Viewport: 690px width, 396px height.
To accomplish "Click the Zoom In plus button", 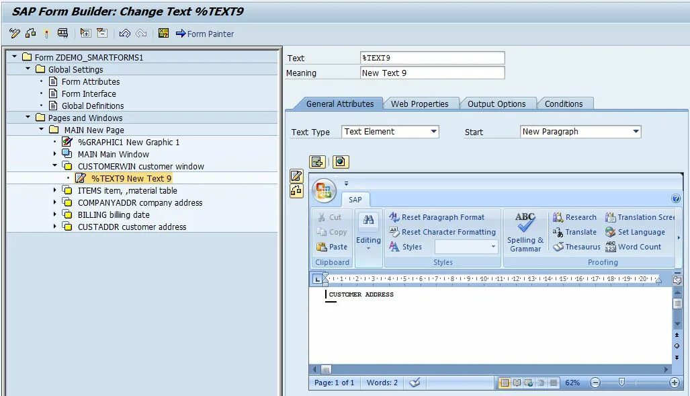I will (x=674, y=383).
